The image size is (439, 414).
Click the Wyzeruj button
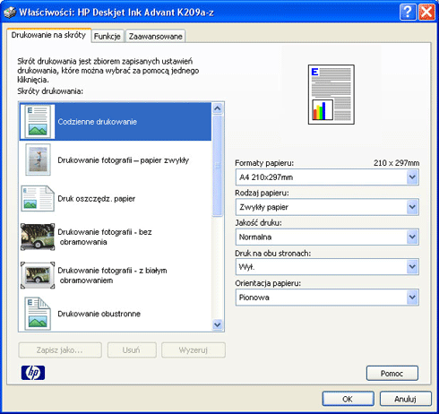[194, 350]
